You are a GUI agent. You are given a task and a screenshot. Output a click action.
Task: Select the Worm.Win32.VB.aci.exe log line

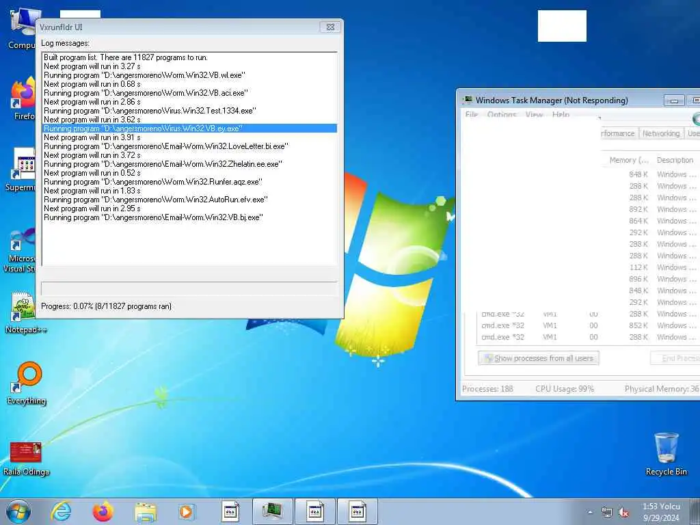[189, 93]
